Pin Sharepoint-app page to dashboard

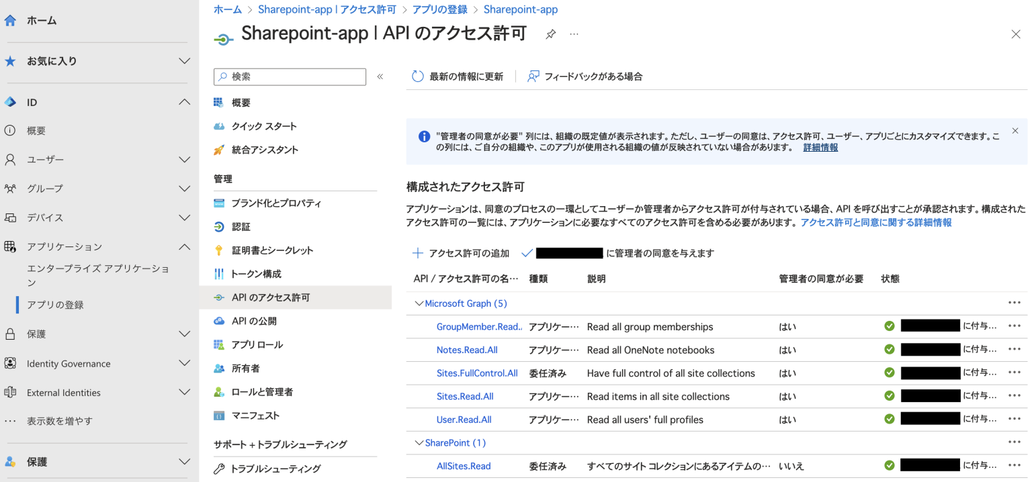(x=550, y=34)
